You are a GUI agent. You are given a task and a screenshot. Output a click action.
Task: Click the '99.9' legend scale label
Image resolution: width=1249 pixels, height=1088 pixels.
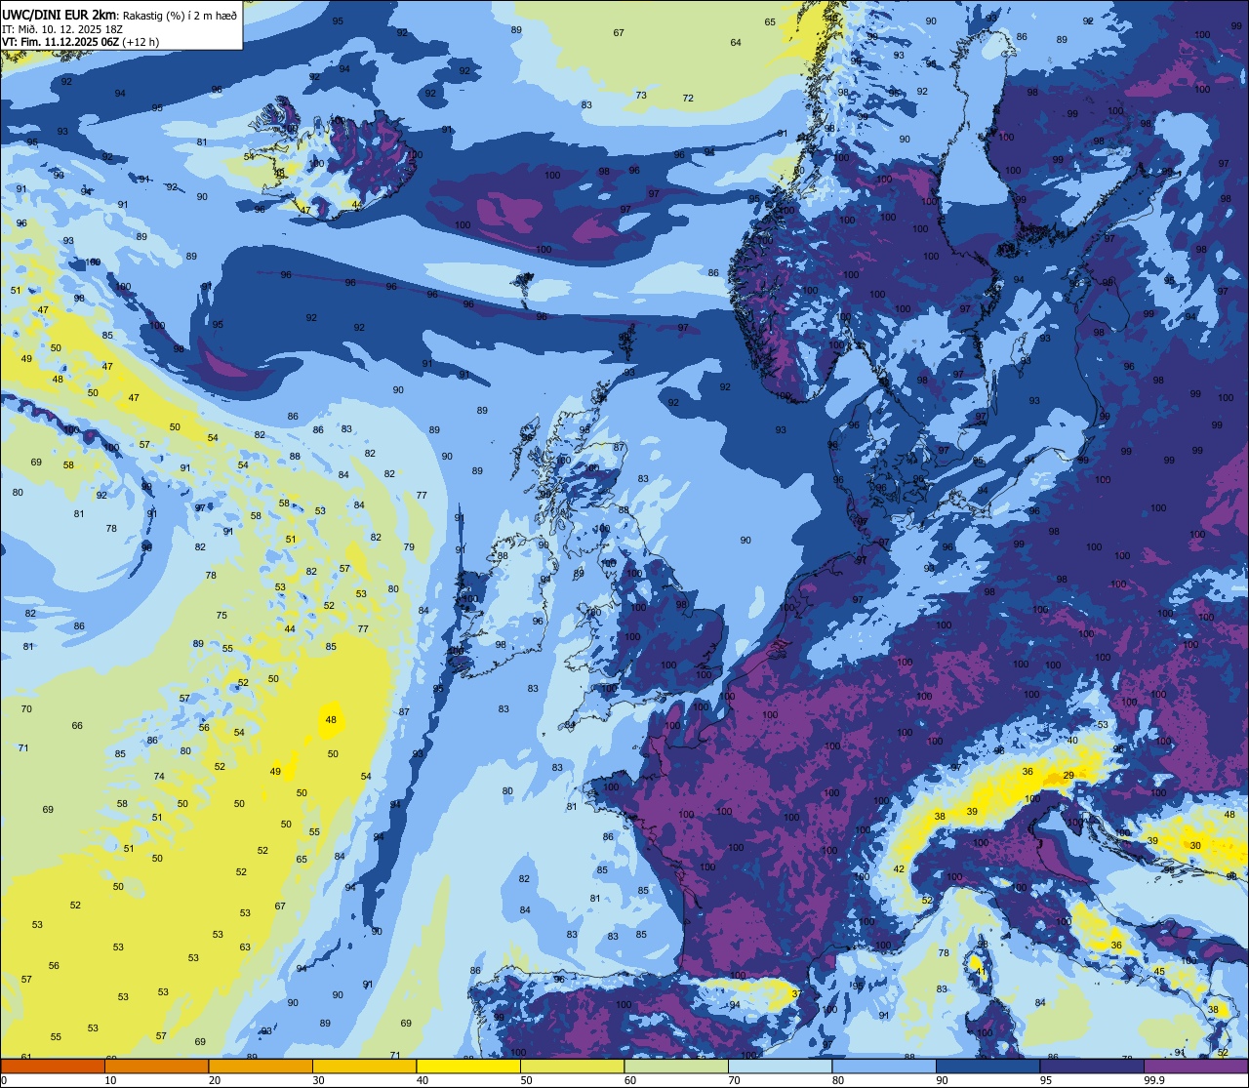(1155, 1080)
